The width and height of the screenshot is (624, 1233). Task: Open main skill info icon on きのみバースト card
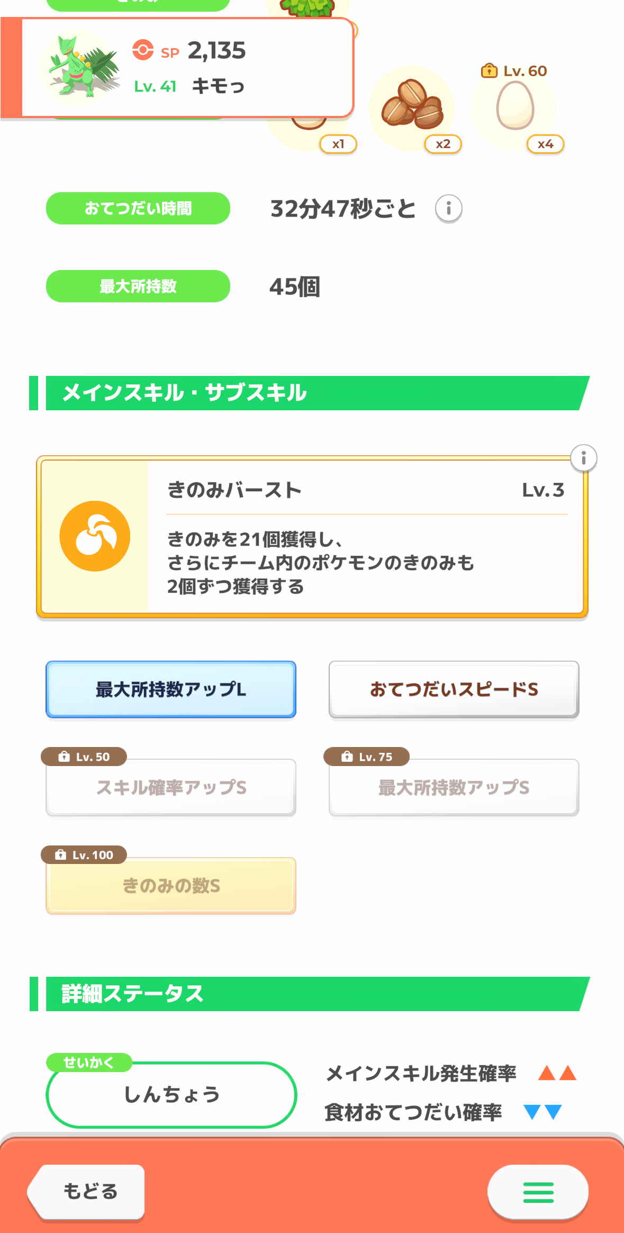point(583,458)
